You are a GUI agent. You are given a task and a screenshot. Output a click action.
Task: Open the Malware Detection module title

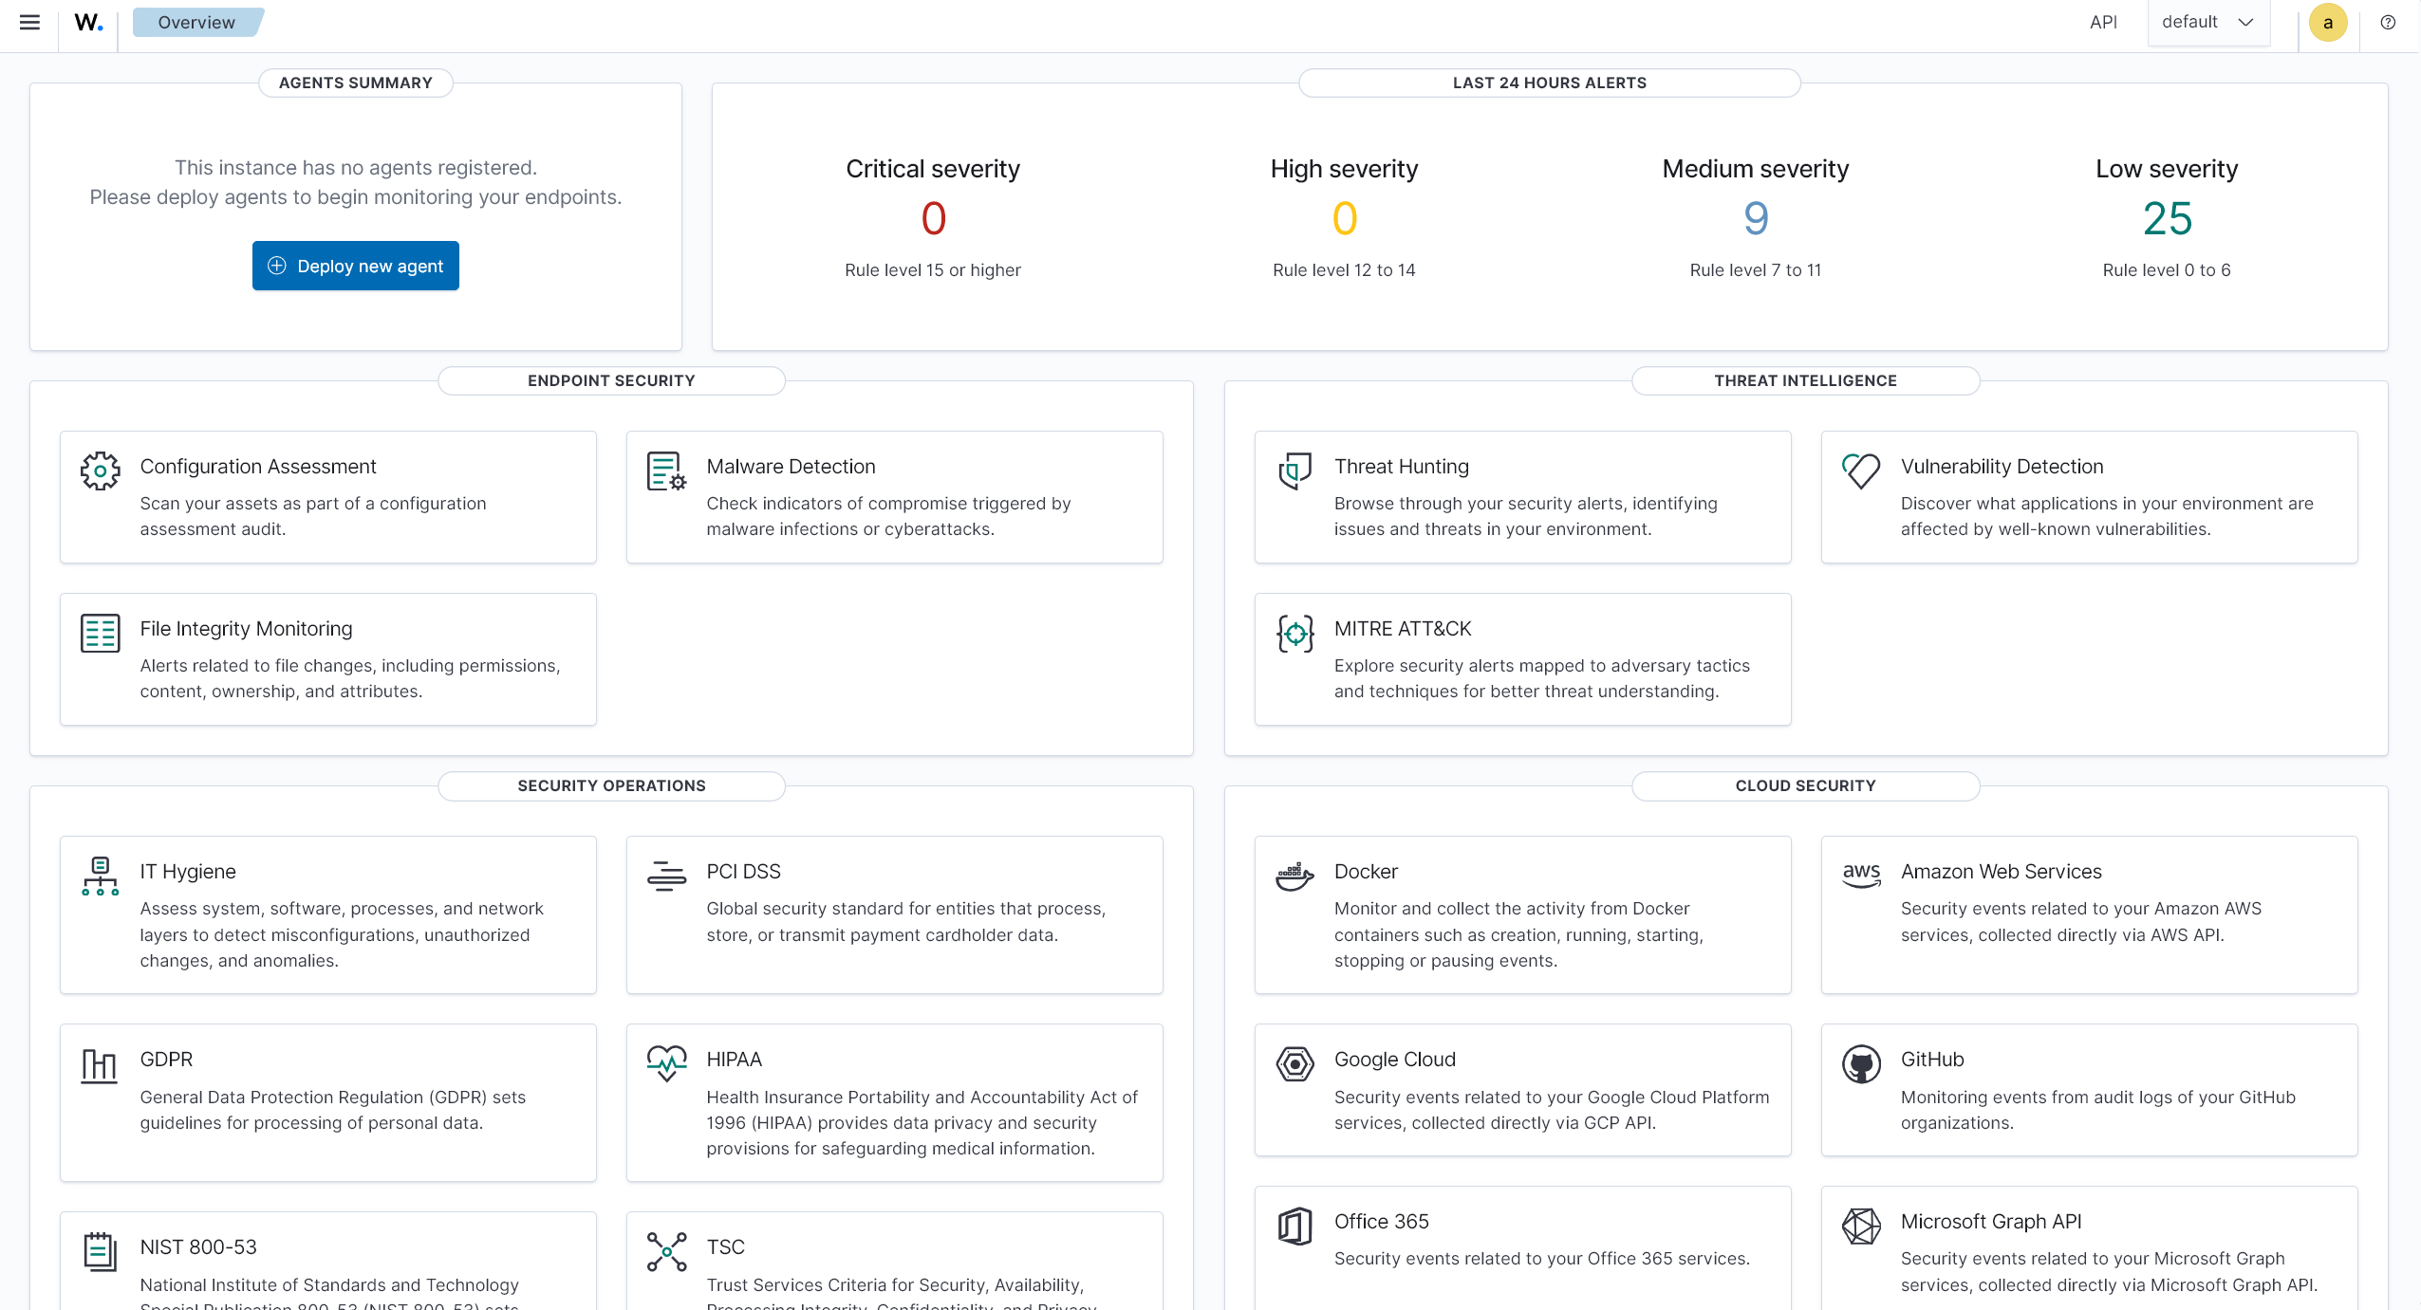(x=791, y=467)
